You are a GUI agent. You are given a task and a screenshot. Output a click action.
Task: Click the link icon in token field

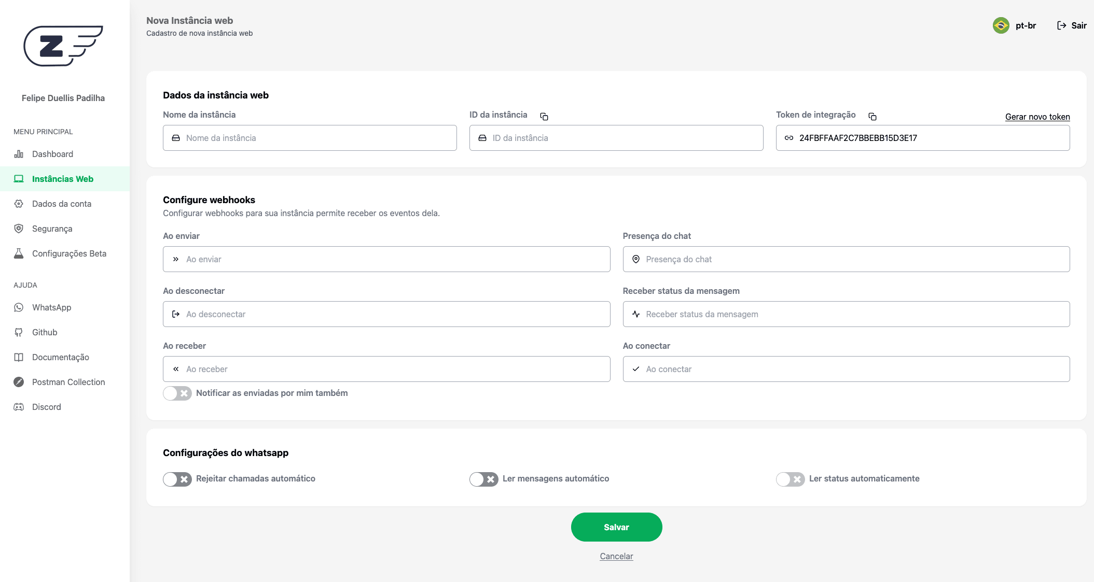pos(789,138)
